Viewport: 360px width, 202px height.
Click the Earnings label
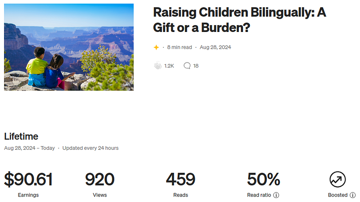click(28, 195)
